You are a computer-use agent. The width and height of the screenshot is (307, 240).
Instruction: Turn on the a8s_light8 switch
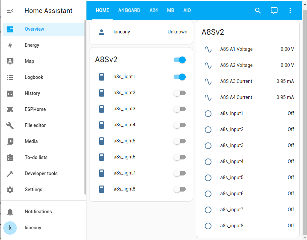(180, 189)
